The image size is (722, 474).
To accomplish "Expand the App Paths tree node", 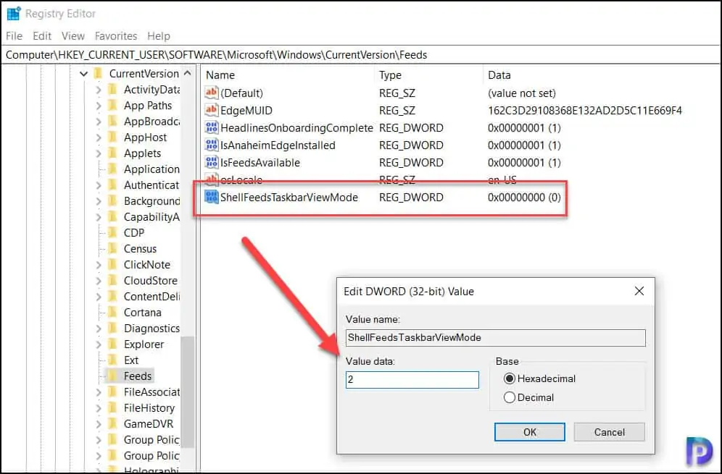I will [x=98, y=105].
